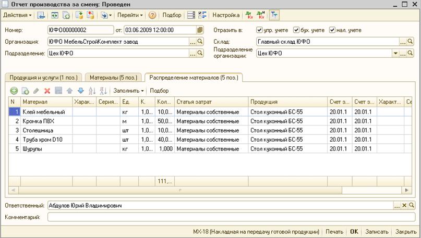Viewport: 421px width, 238px height.
Task: Toggle the нал. учете checkbox
Action: 332,30
